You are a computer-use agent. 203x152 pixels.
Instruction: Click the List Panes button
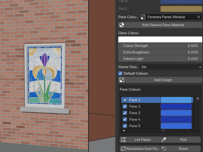pyautogui.click(x=140, y=140)
